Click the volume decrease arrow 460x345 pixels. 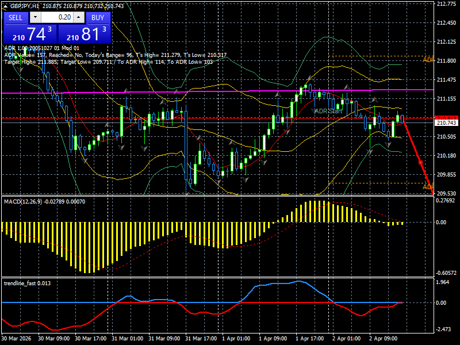[35, 17]
